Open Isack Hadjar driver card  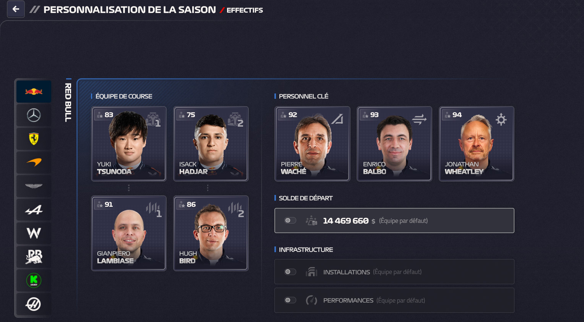[211, 144]
